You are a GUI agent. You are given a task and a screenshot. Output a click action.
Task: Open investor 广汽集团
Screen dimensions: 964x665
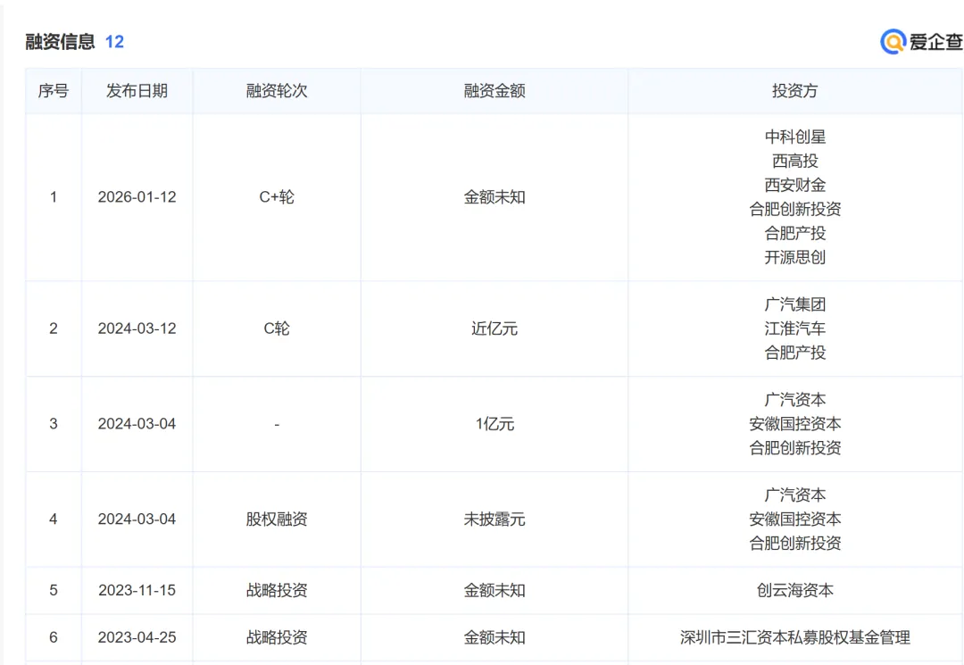click(x=795, y=305)
